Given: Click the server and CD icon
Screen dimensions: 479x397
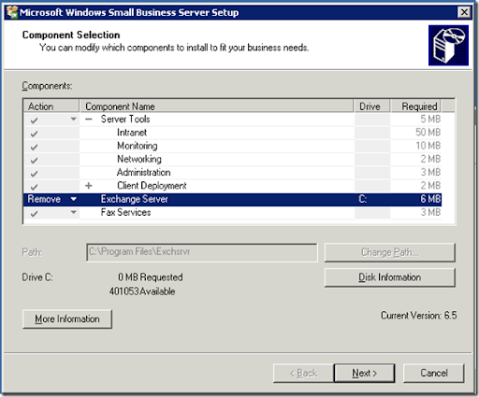Looking at the screenshot, I should (x=448, y=46).
